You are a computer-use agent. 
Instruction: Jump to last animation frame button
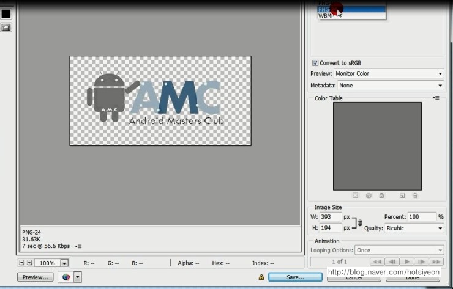click(x=436, y=262)
